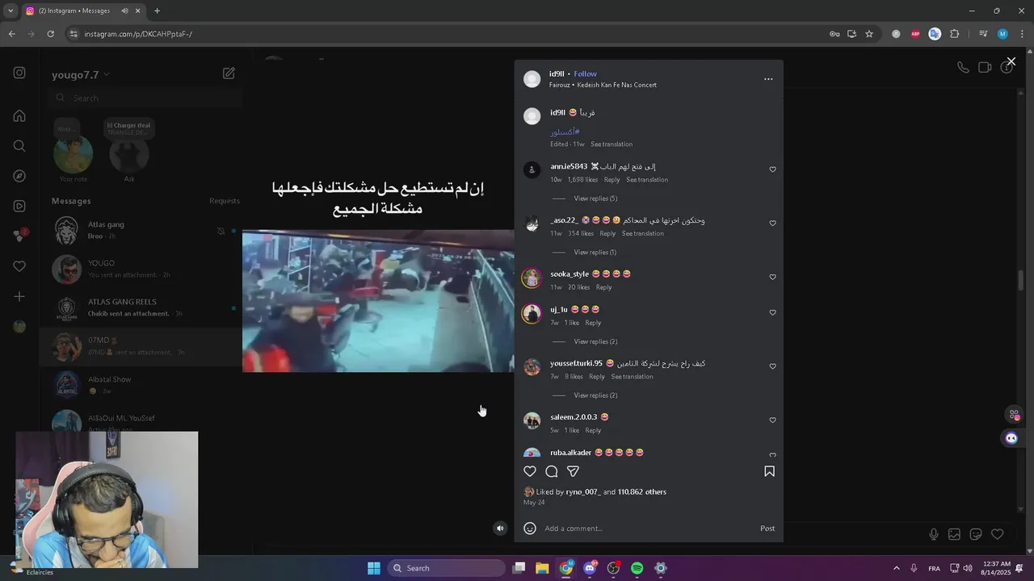Open the #أكسبلور hashtag
The height and width of the screenshot is (581, 1034).
click(565, 132)
